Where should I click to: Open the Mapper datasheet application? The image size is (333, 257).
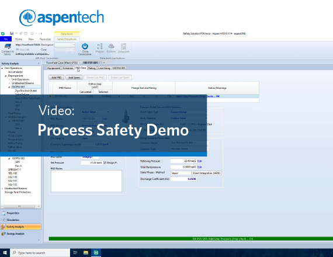tap(99, 48)
